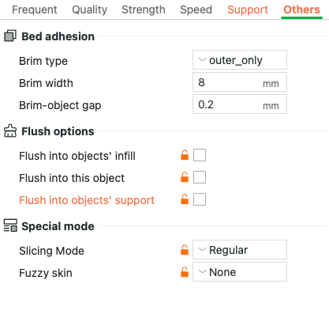The width and height of the screenshot is (329, 333).
Task: Go to the Strength tab
Action: [144, 9]
